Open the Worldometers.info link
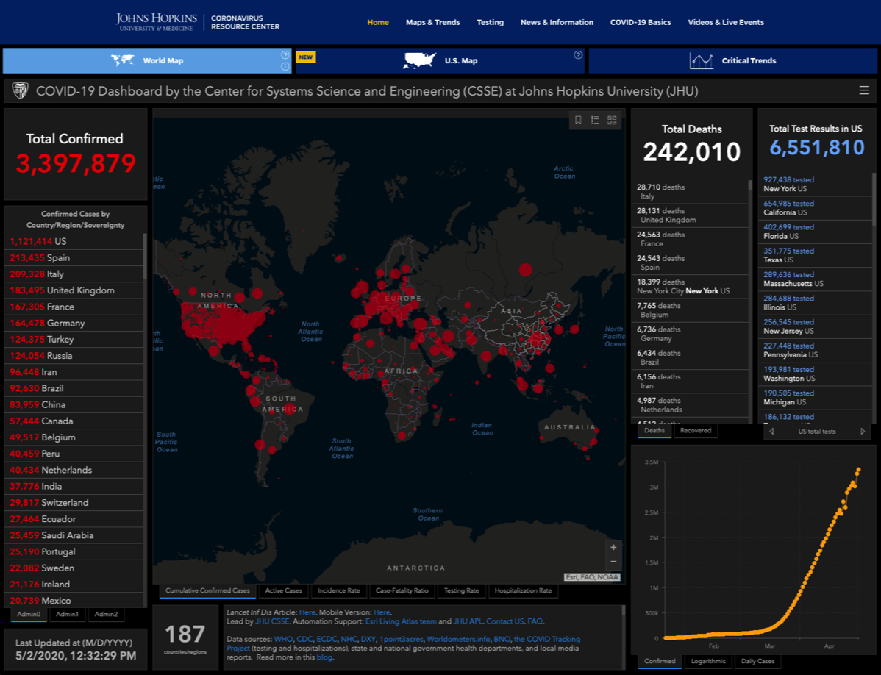This screenshot has height=675, width=881. click(x=457, y=640)
